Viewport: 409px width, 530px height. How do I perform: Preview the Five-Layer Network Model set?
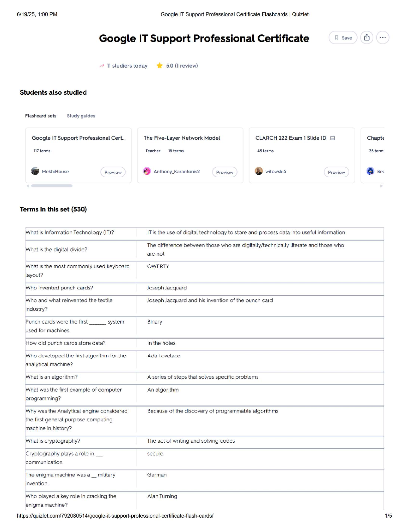pyautogui.click(x=225, y=172)
